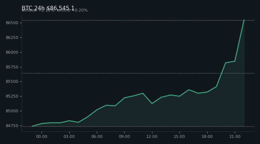Viewport: 260px width, 144px height.
Task: Click the 86000 y-axis label
Action: (x=12, y=52)
